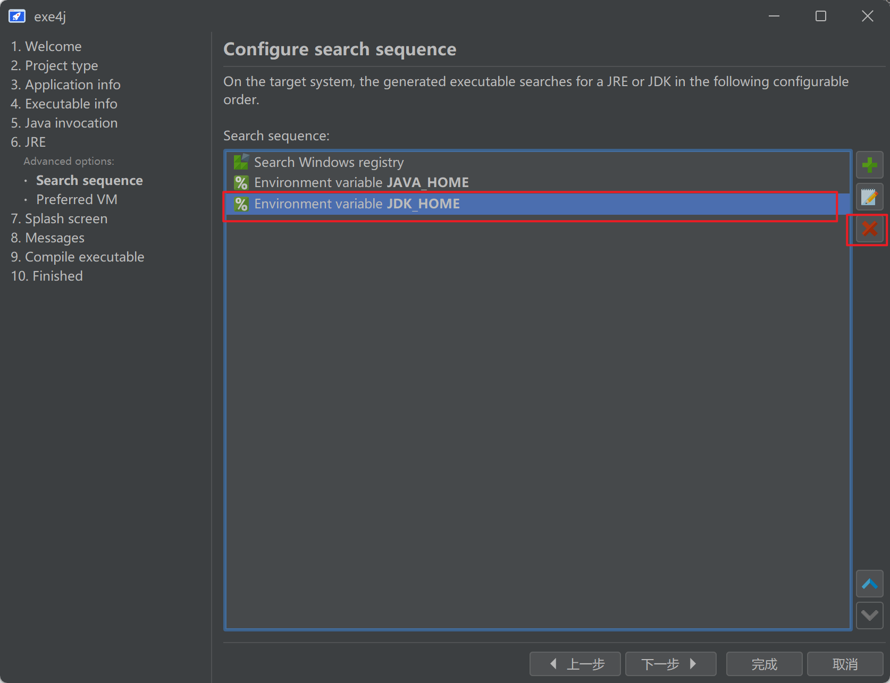Open Project type step

pos(54,66)
